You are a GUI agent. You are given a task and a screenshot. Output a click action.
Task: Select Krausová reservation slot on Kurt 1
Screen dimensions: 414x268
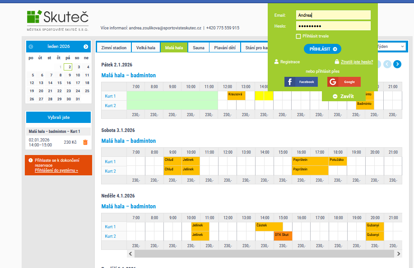pos(236,94)
